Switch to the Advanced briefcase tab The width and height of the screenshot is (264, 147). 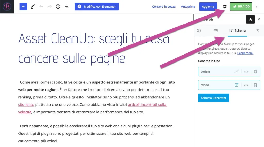(x=216, y=30)
